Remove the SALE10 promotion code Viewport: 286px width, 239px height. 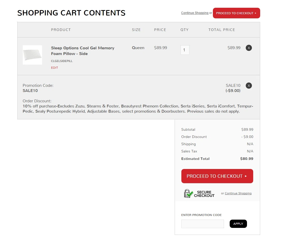click(x=249, y=86)
